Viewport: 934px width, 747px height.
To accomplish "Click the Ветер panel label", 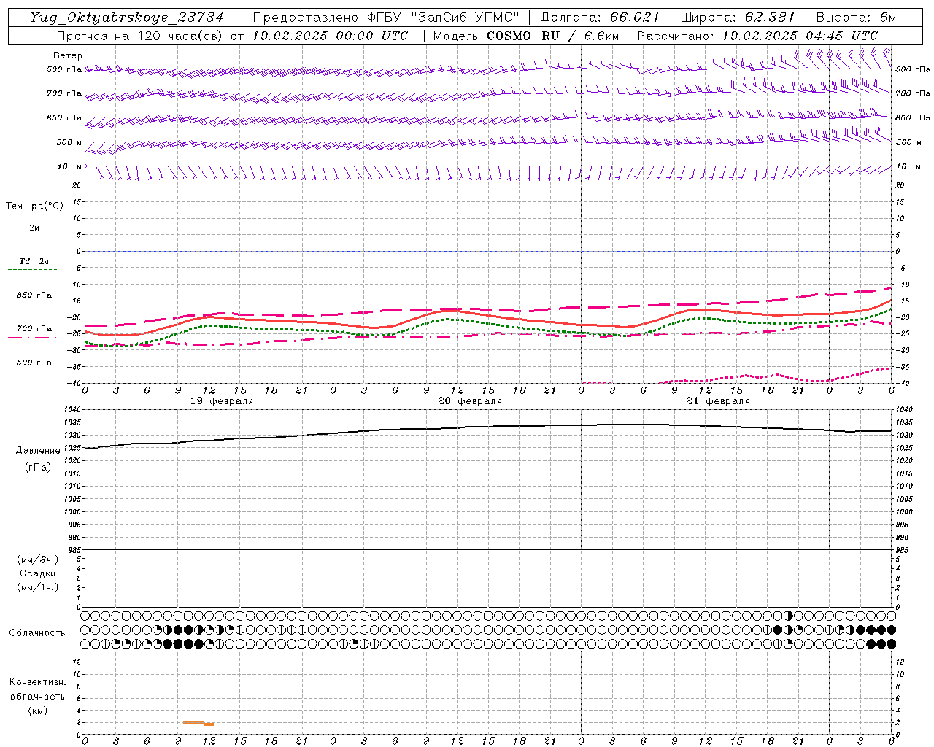I will (x=67, y=55).
